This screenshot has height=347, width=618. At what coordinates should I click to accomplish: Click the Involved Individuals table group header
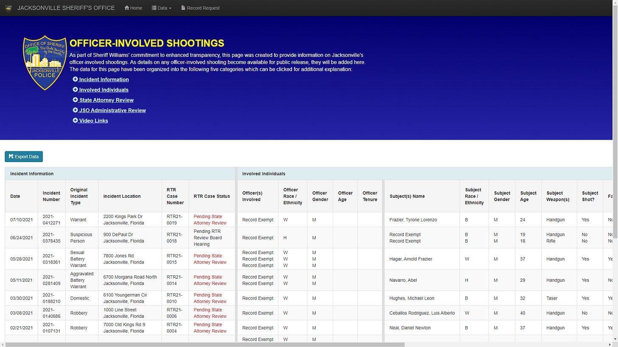[x=424, y=173]
